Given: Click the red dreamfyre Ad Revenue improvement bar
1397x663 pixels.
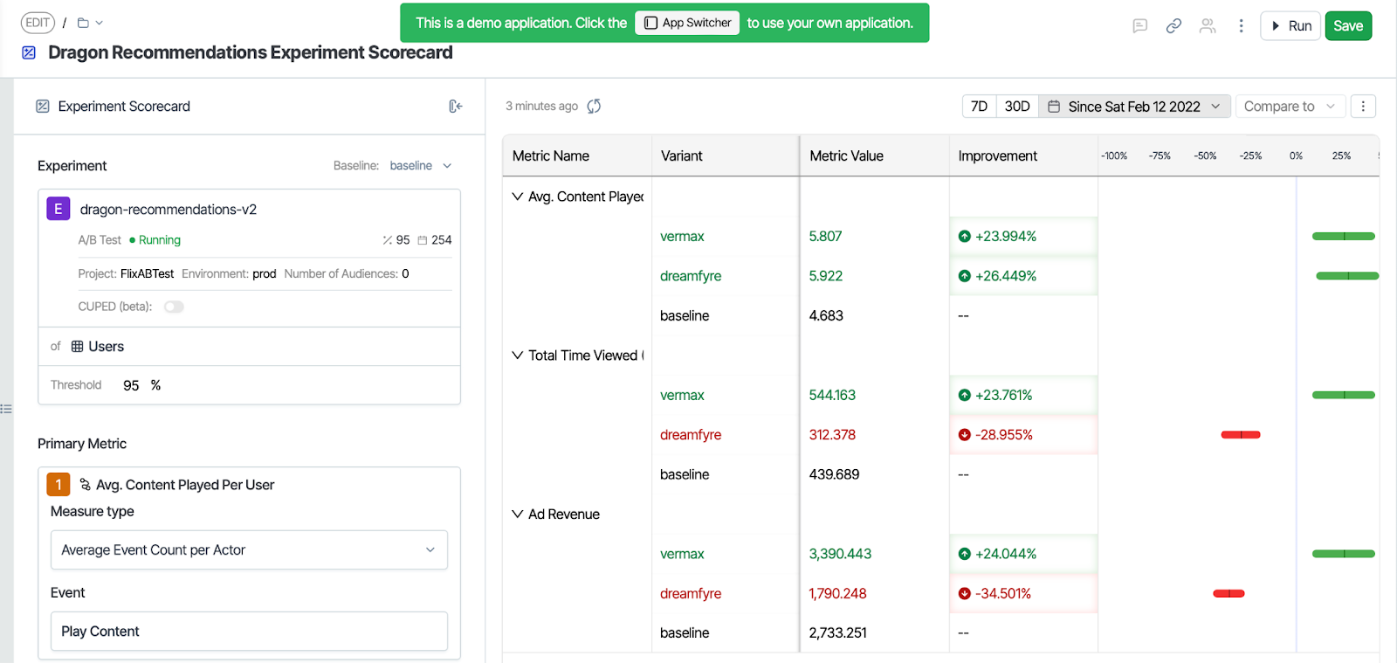Looking at the screenshot, I should pos(1228,594).
